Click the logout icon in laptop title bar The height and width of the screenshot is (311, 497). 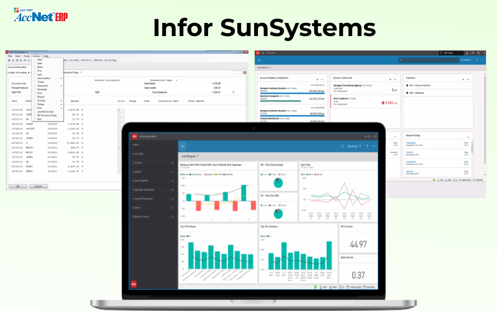[375, 136]
